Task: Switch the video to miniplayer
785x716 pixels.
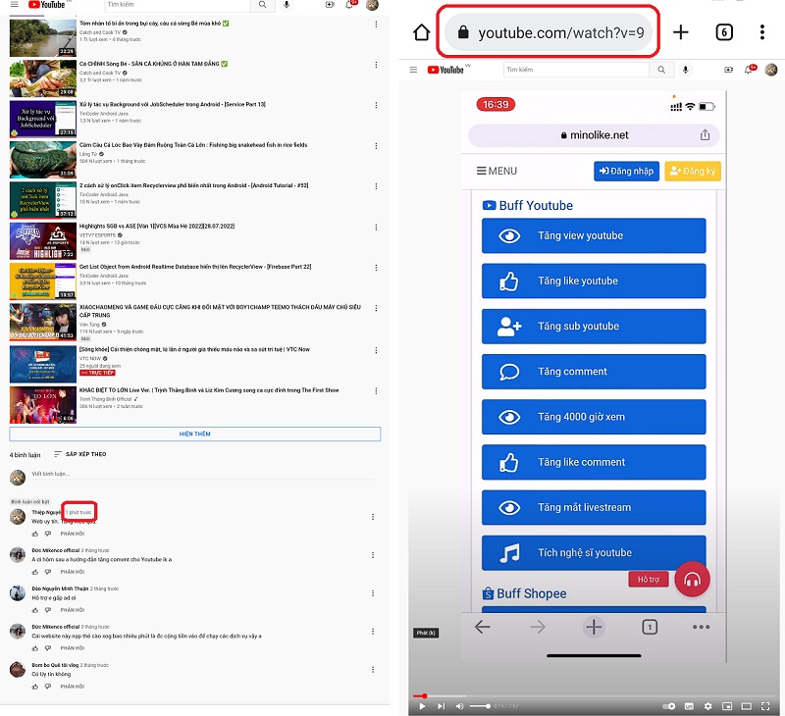Action: 727,706
